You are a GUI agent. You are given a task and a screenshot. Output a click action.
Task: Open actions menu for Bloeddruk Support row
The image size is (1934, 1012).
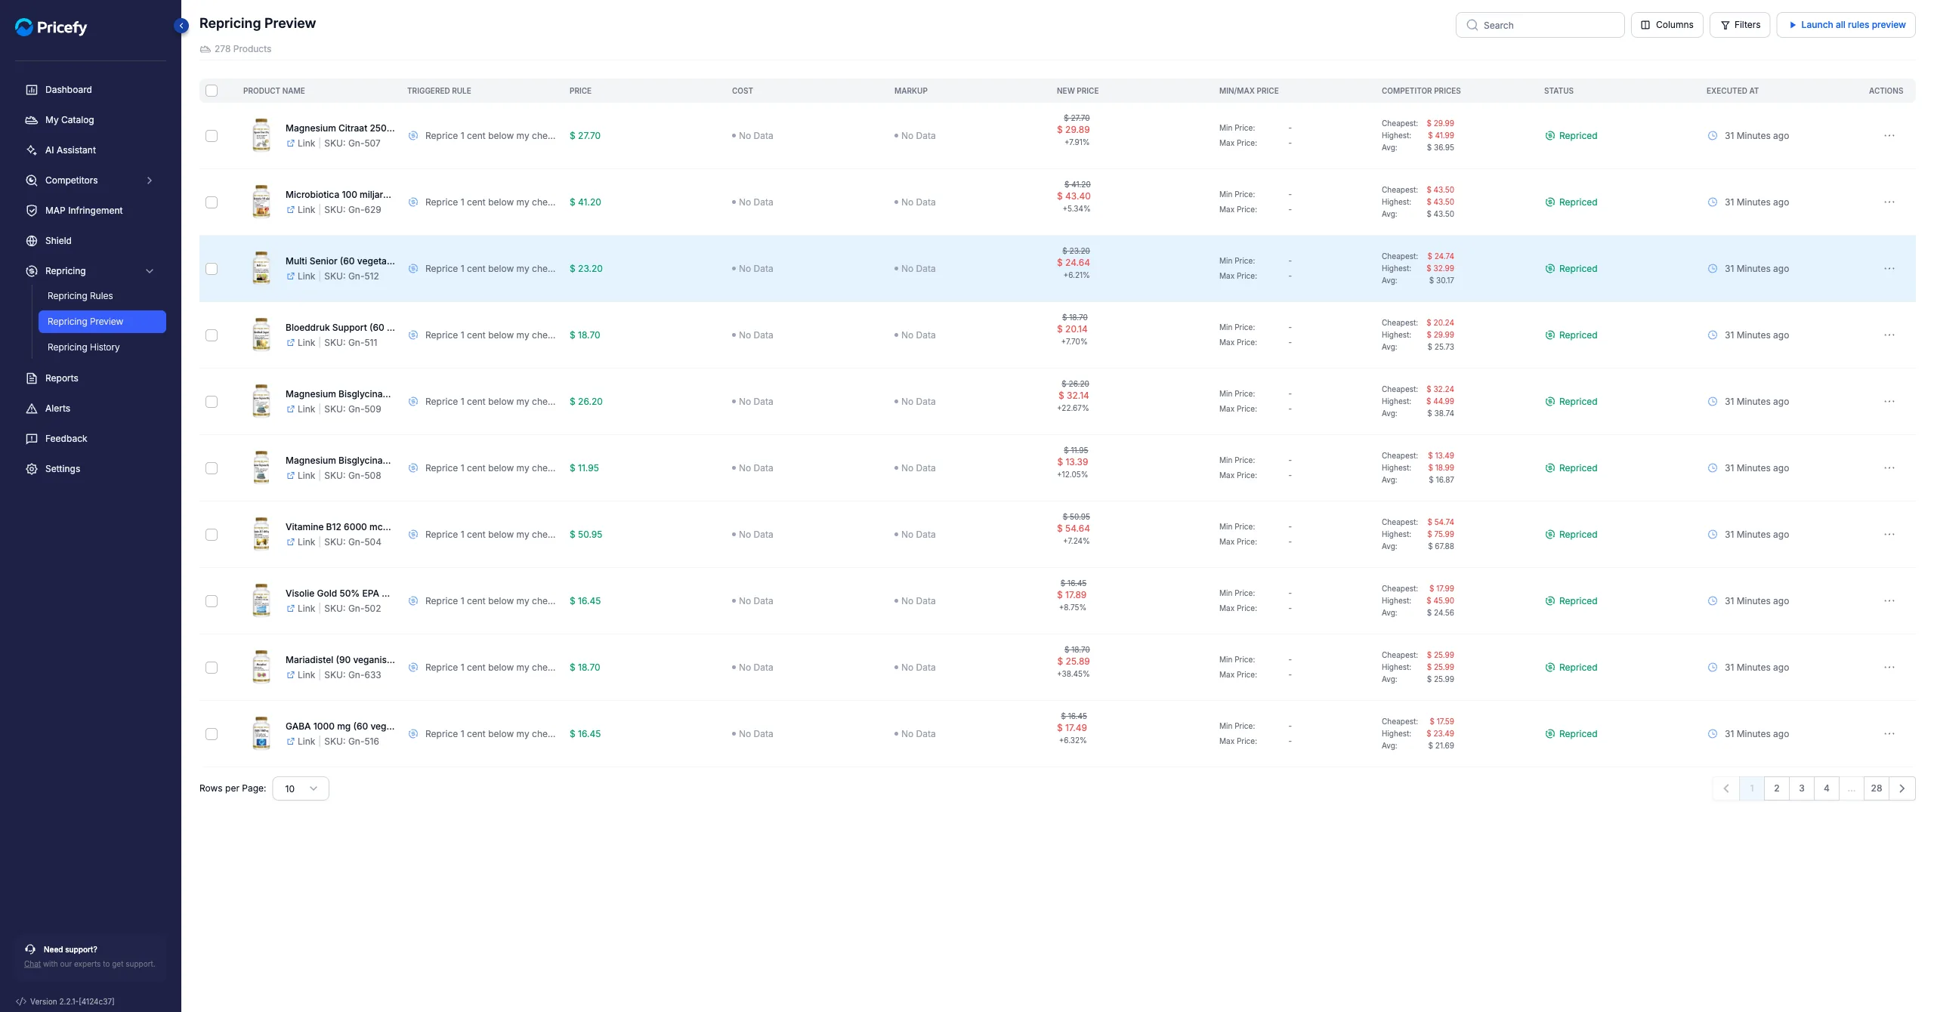(x=1889, y=335)
